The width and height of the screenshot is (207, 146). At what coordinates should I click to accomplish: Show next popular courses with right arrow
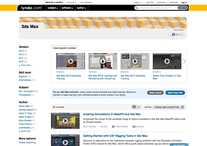184,61
